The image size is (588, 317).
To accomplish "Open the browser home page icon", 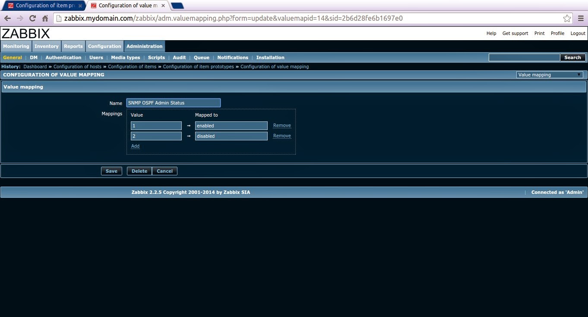I will coord(45,19).
